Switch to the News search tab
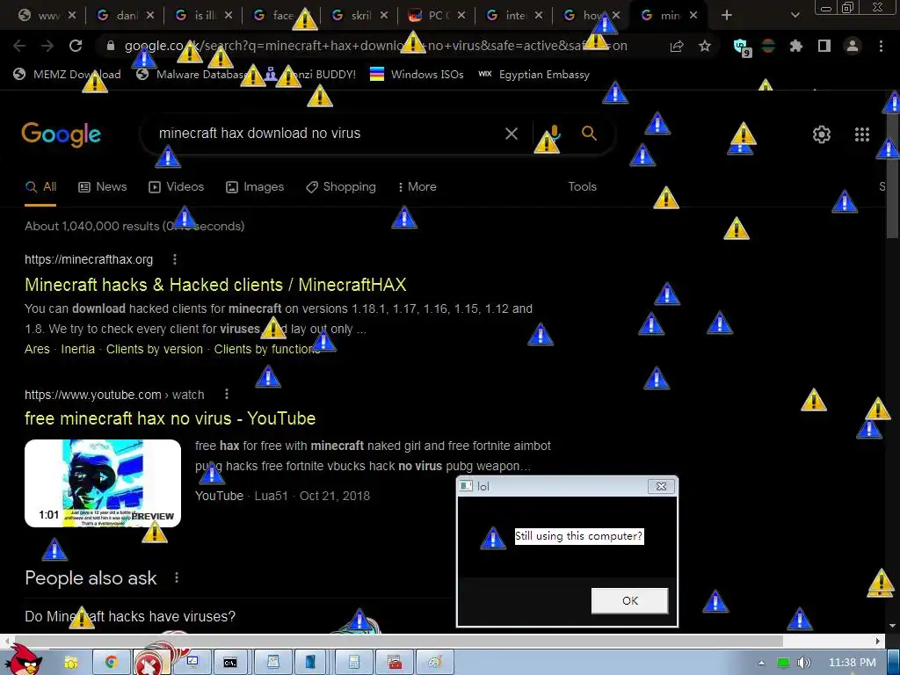900x675 pixels. pos(103,186)
